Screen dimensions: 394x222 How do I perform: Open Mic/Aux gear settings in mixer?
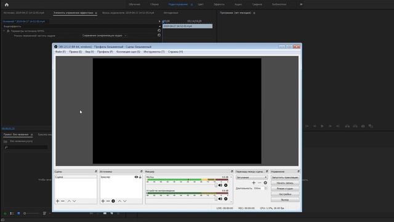point(226,185)
